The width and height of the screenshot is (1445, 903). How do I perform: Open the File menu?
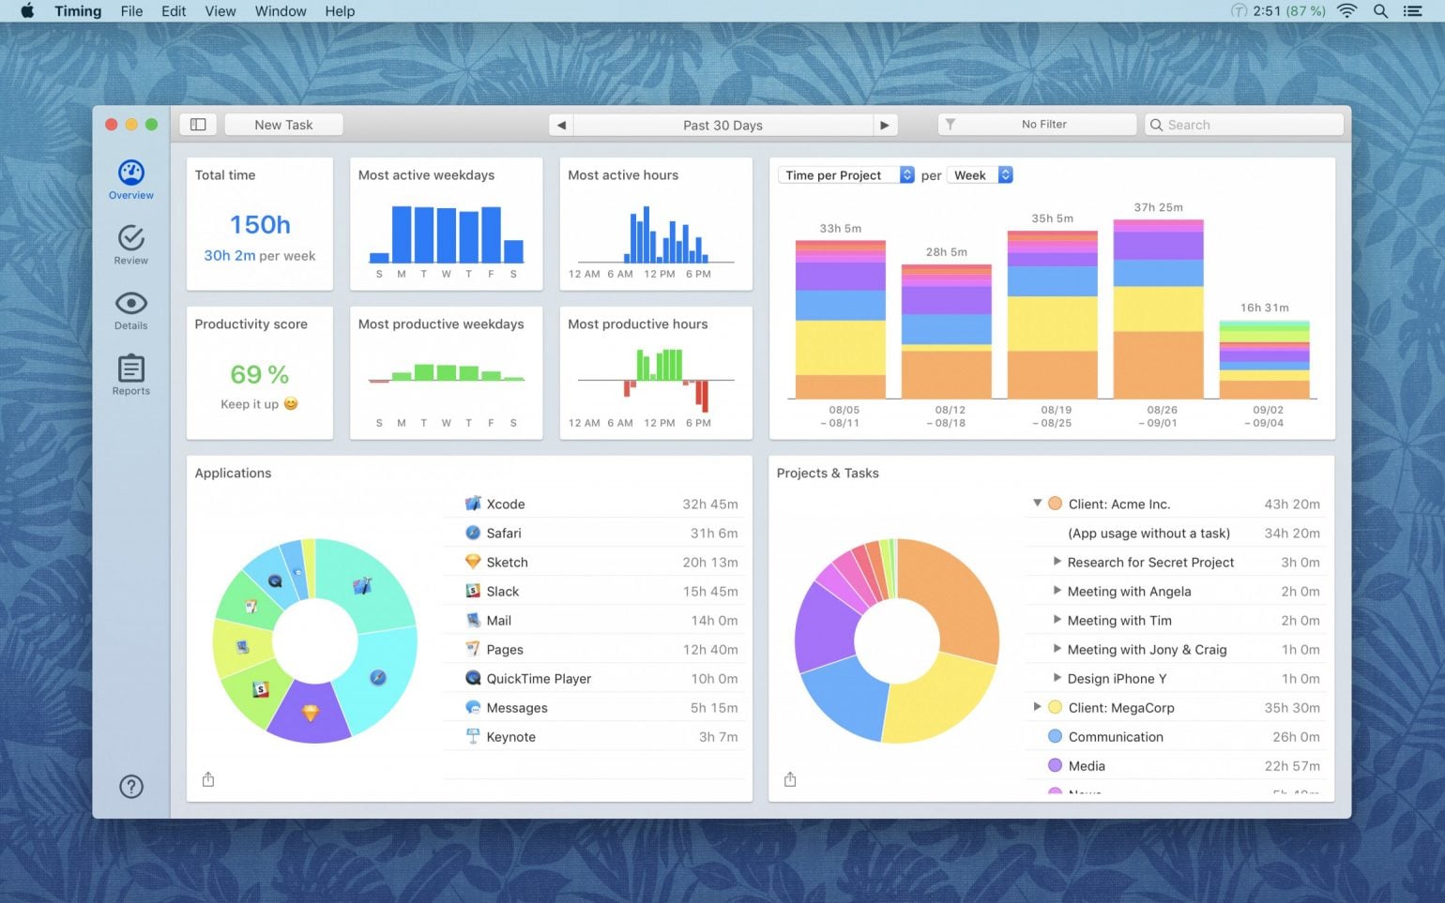(x=131, y=11)
